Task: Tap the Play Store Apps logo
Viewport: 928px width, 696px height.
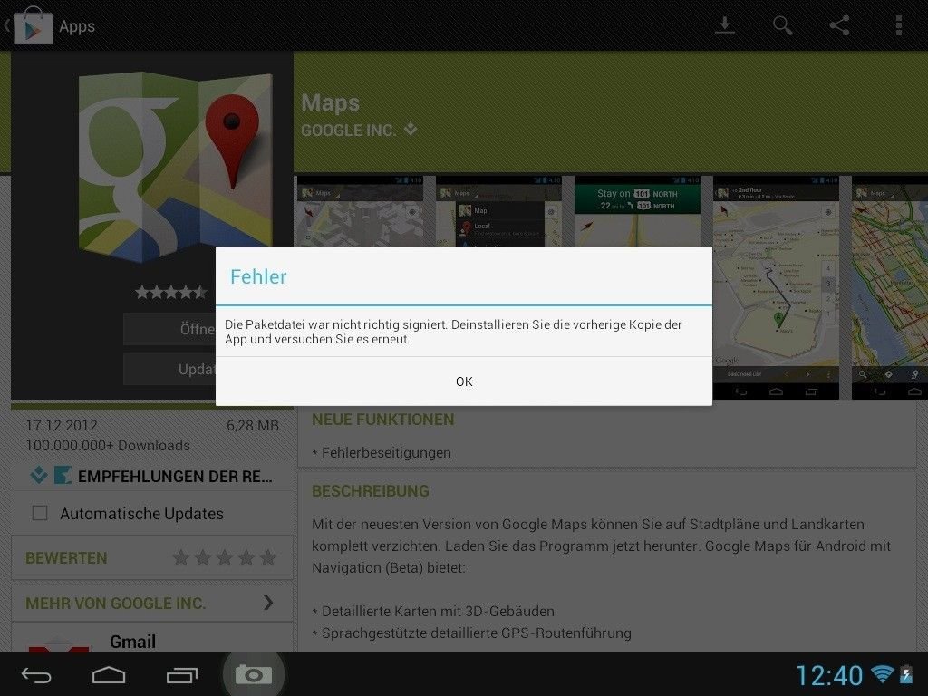Action: click(34, 25)
